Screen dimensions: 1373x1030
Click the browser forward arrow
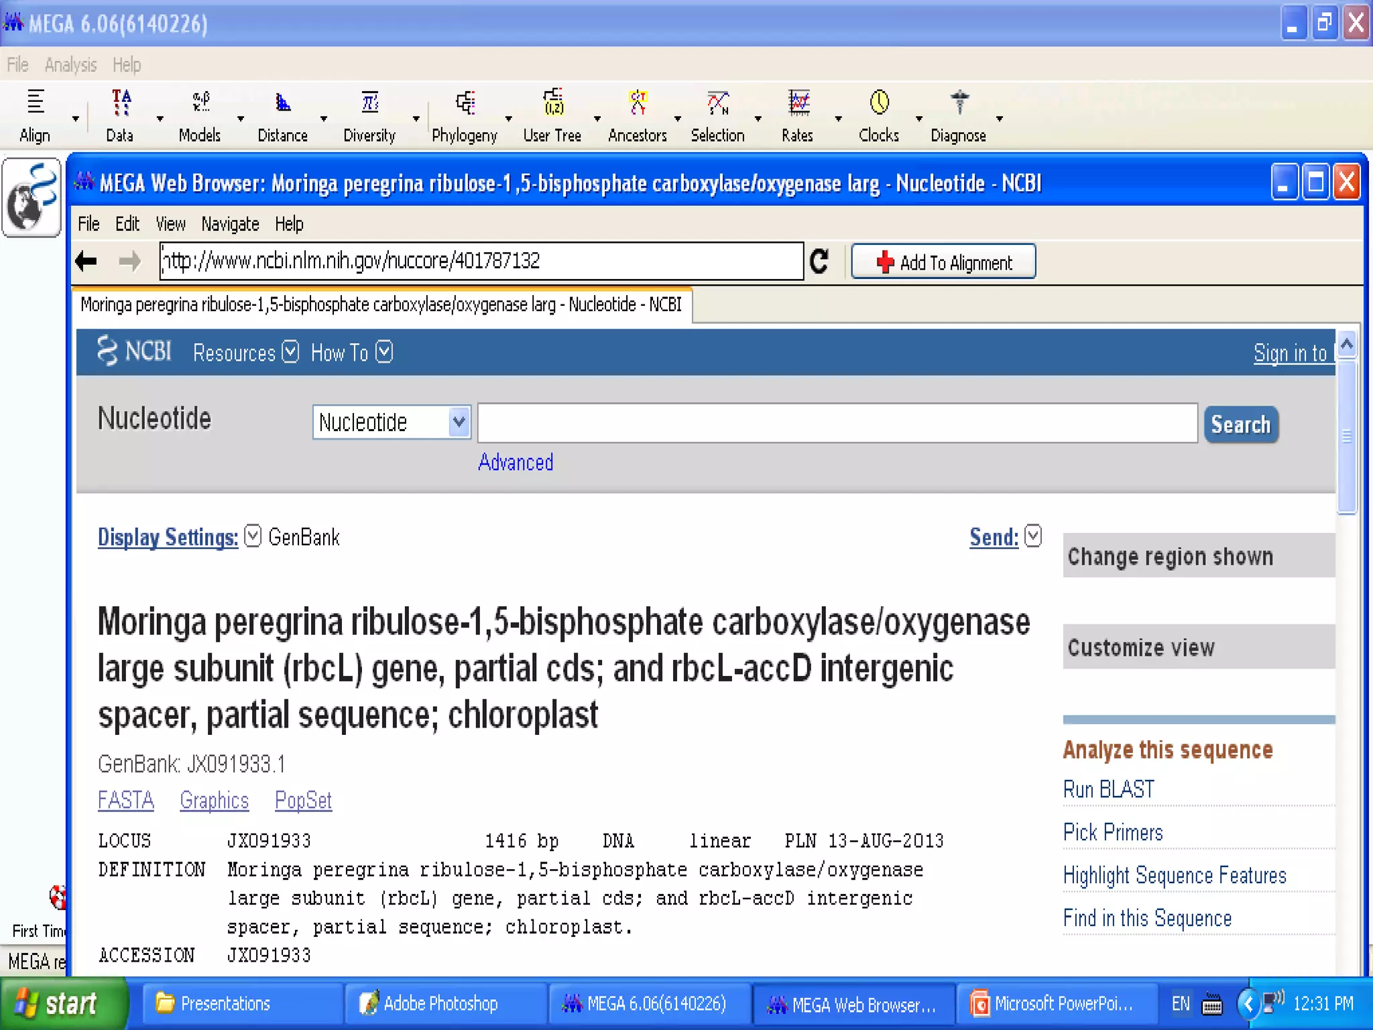pos(130,261)
